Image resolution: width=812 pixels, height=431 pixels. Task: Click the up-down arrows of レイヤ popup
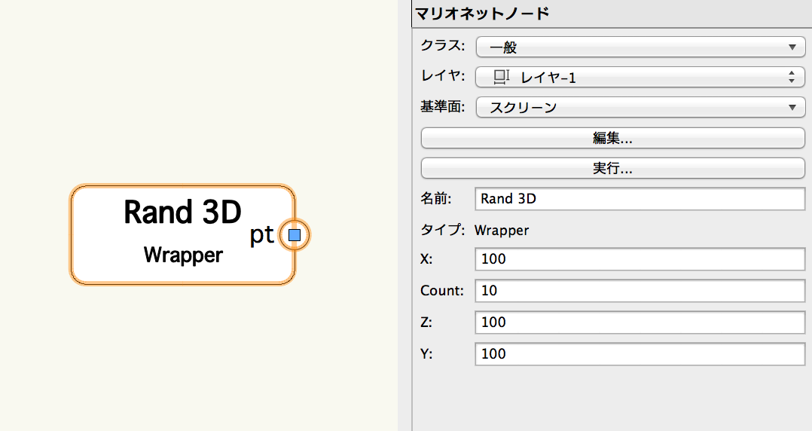[x=791, y=77]
